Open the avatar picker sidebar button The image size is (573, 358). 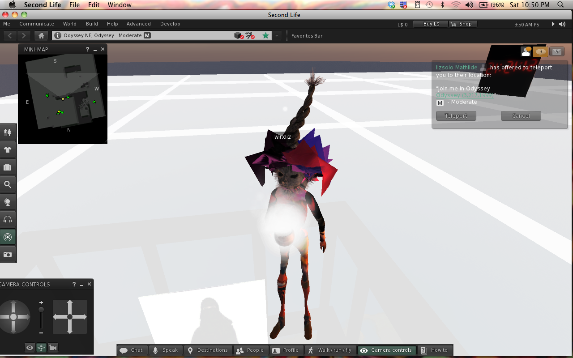(8, 132)
